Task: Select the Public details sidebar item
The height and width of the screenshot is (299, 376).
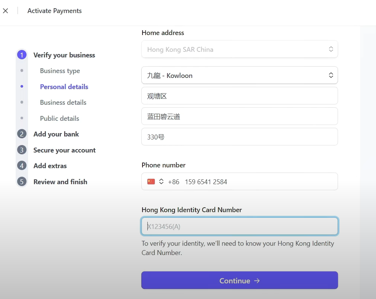Action: pos(59,118)
